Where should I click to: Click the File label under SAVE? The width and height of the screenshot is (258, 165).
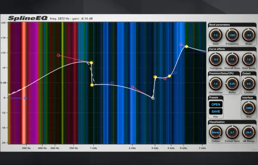pos(215,116)
